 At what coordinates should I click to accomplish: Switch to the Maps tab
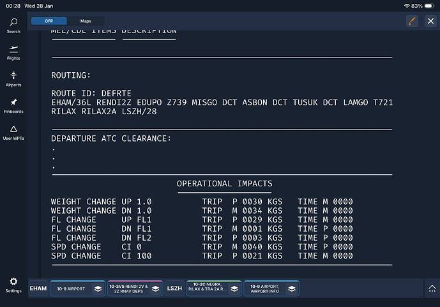pos(86,21)
